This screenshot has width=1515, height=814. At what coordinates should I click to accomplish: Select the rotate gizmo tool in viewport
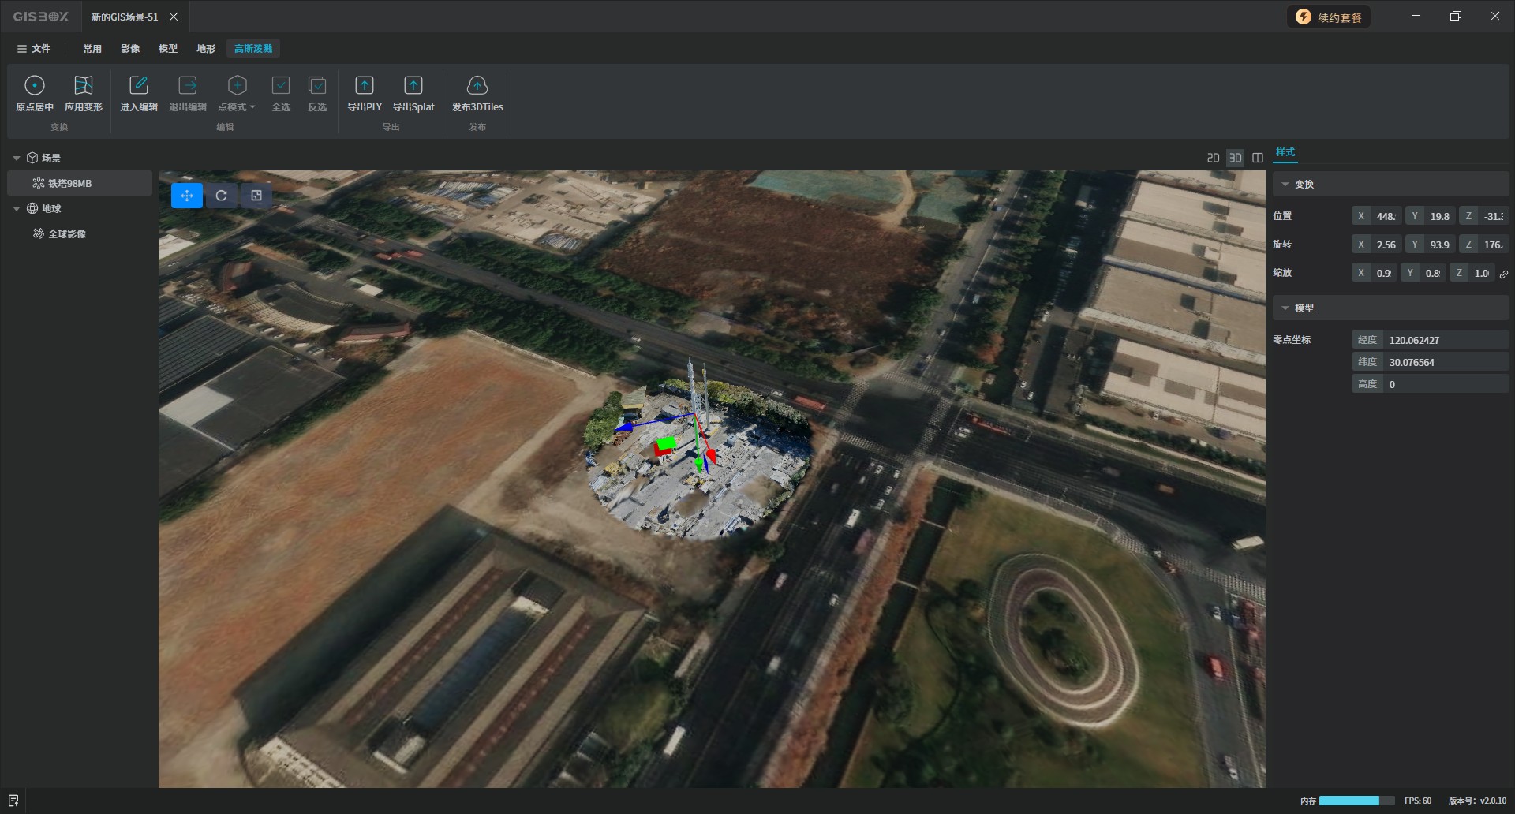[222, 196]
